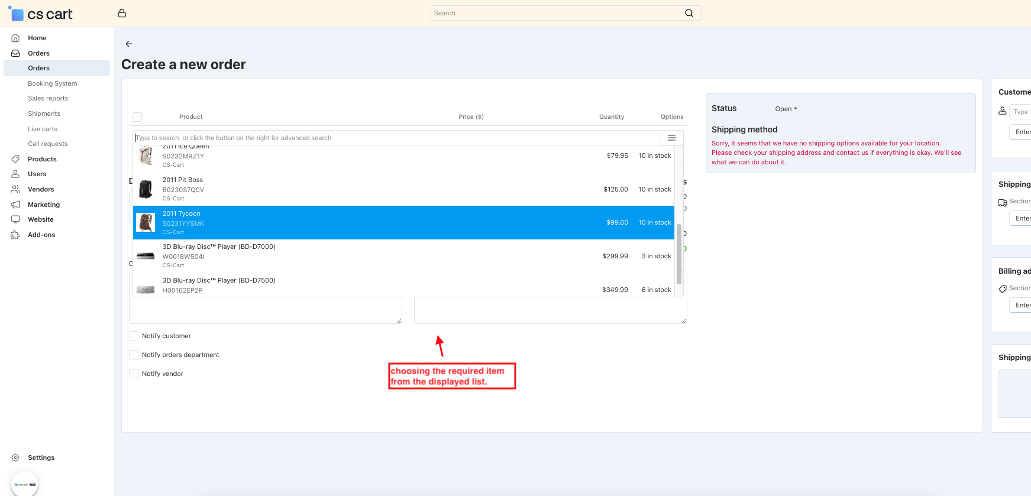Check the Notify vendor checkbox

134,374
